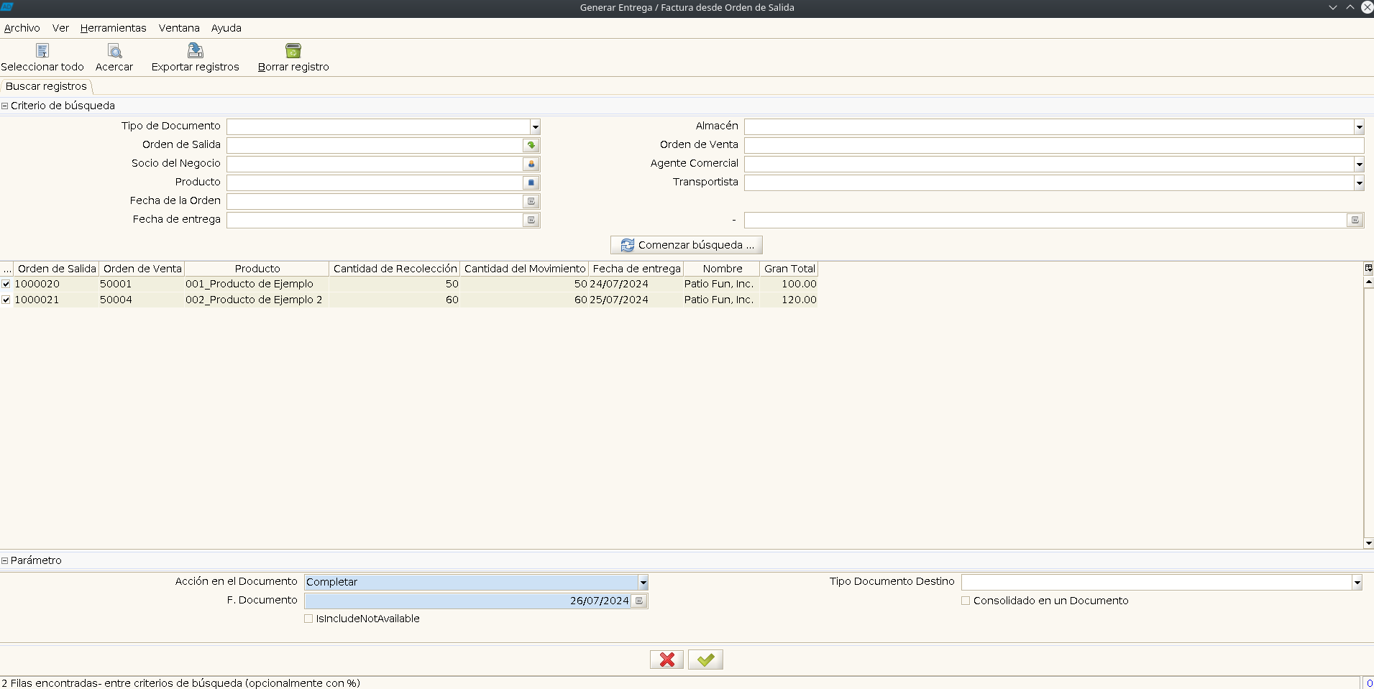Sort by Gran Total column header
The image size is (1374, 689).
[789, 269]
